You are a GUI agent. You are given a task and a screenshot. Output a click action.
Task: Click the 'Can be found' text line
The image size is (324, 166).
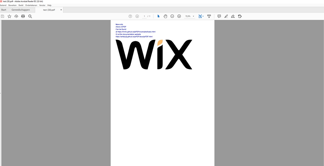(x=121, y=29)
